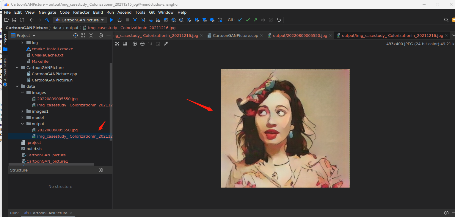Expand the log folder
The height and width of the screenshot is (217, 455).
(22, 43)
